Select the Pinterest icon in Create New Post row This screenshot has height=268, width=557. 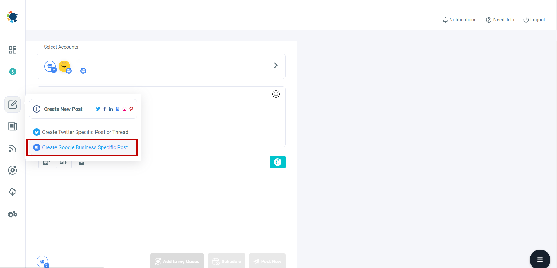(x=131, y=109)
